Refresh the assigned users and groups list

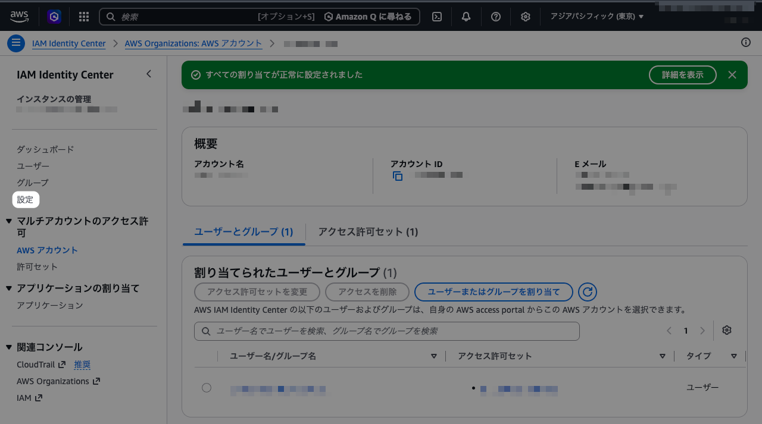tap(588, 292)
